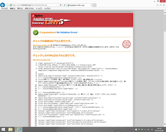The width and height of the screenshot is (166, 132).
Task: Click the security shield tray icon
Action: [x=142, y=129]
